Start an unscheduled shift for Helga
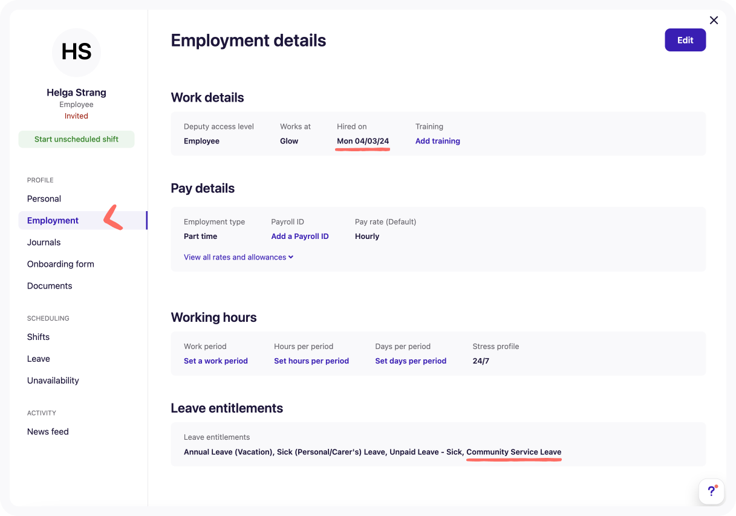This screenshot has height=516, width=736. 76,139
